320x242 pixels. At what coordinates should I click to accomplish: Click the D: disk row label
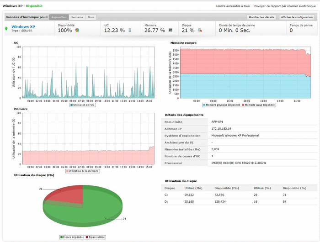pos(166,202)
